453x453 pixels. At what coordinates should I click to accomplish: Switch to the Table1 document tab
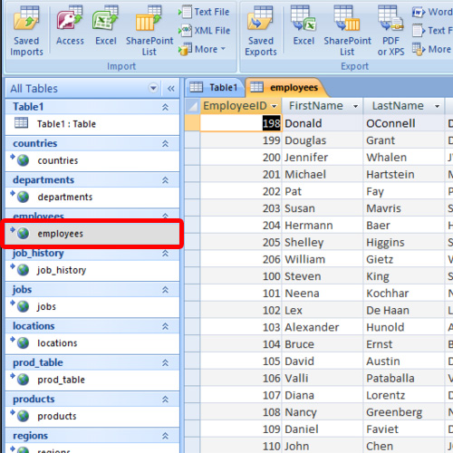(214, 88)
